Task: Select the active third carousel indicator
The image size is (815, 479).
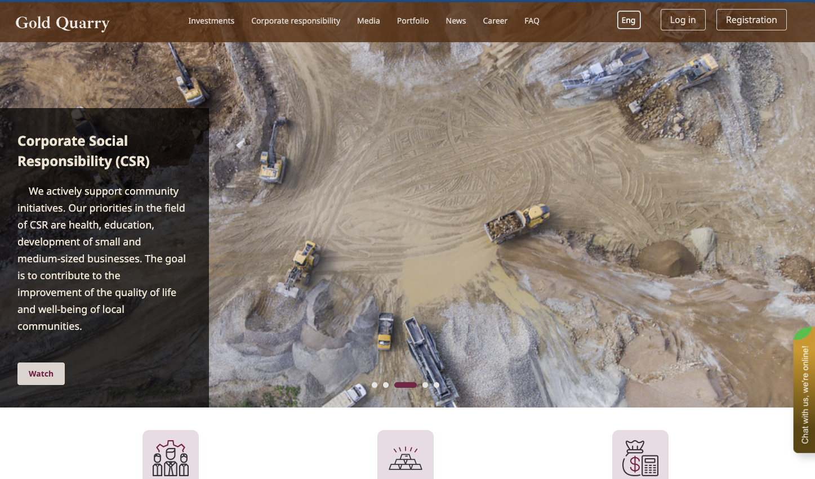Action: (x=406, y=385)
